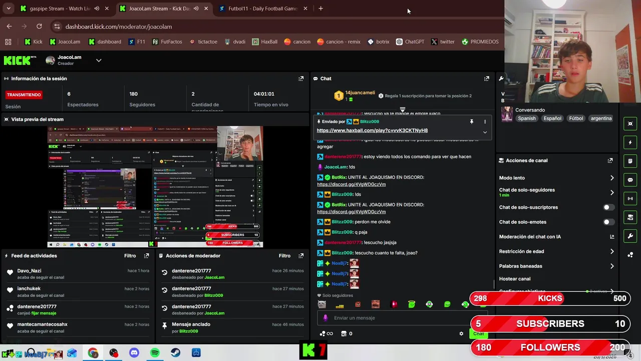The width and height of the screenshot is (641, 361).
Task: Click Hostear canal option
Action: [515, 279]
